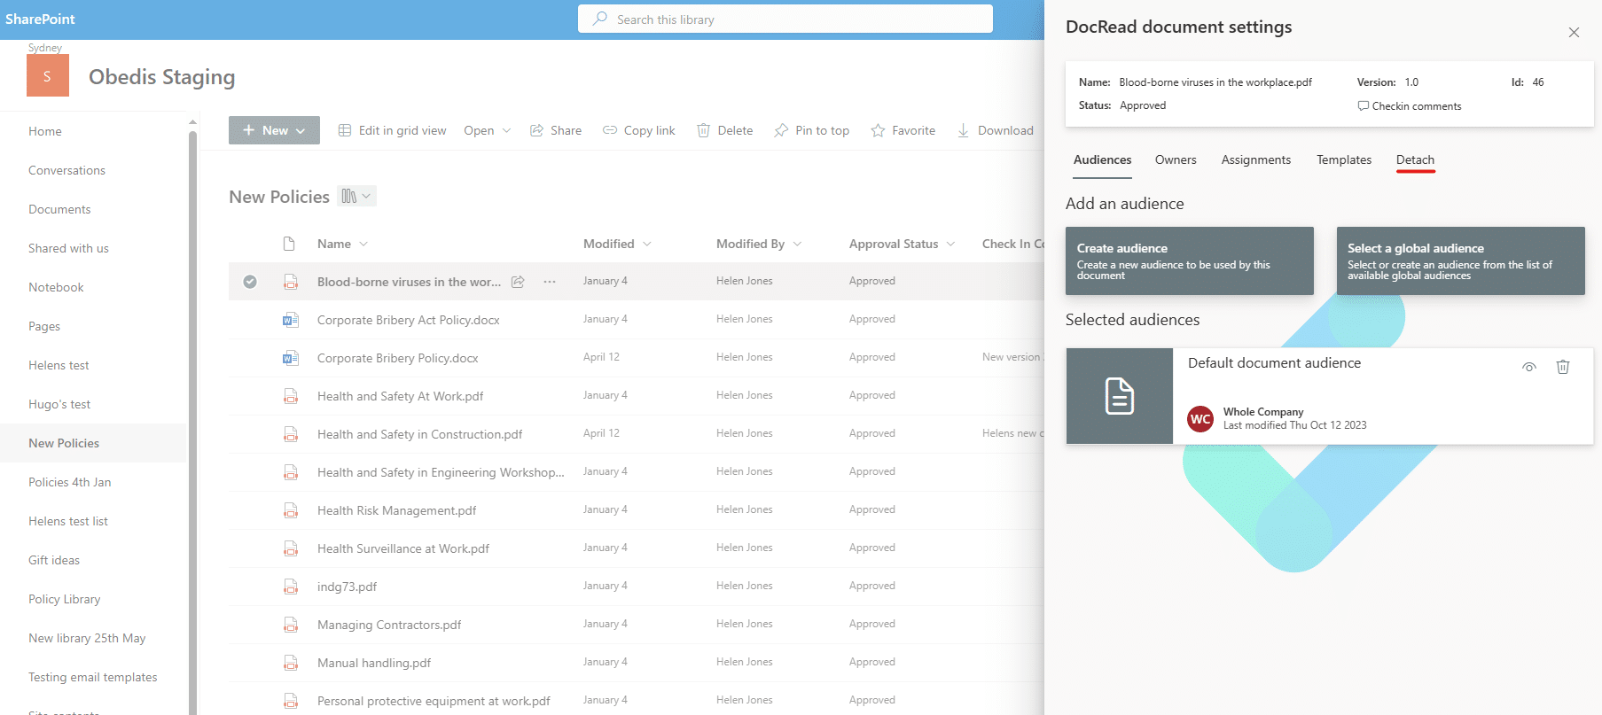Click the Check In Comment column header
Viewport: 1602px width, 715px height.
point(1013,244)
